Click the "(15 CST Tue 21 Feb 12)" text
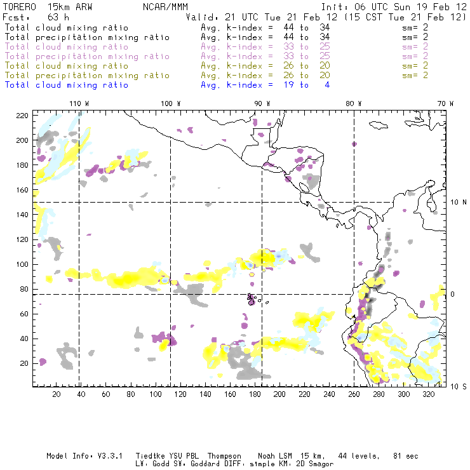This screenshot has width=470, height=470. [x=405, y=17]
